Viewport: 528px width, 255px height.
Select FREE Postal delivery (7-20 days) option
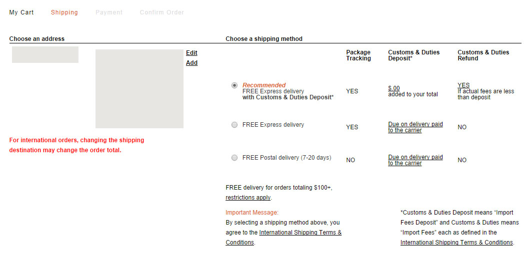[x=234, y=158]
